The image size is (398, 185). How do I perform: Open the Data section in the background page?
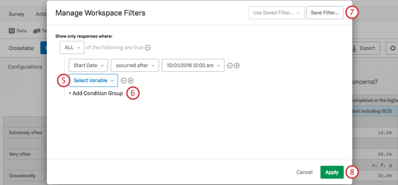[18, 31]
